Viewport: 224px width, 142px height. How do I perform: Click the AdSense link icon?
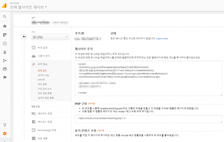point(34,122)
